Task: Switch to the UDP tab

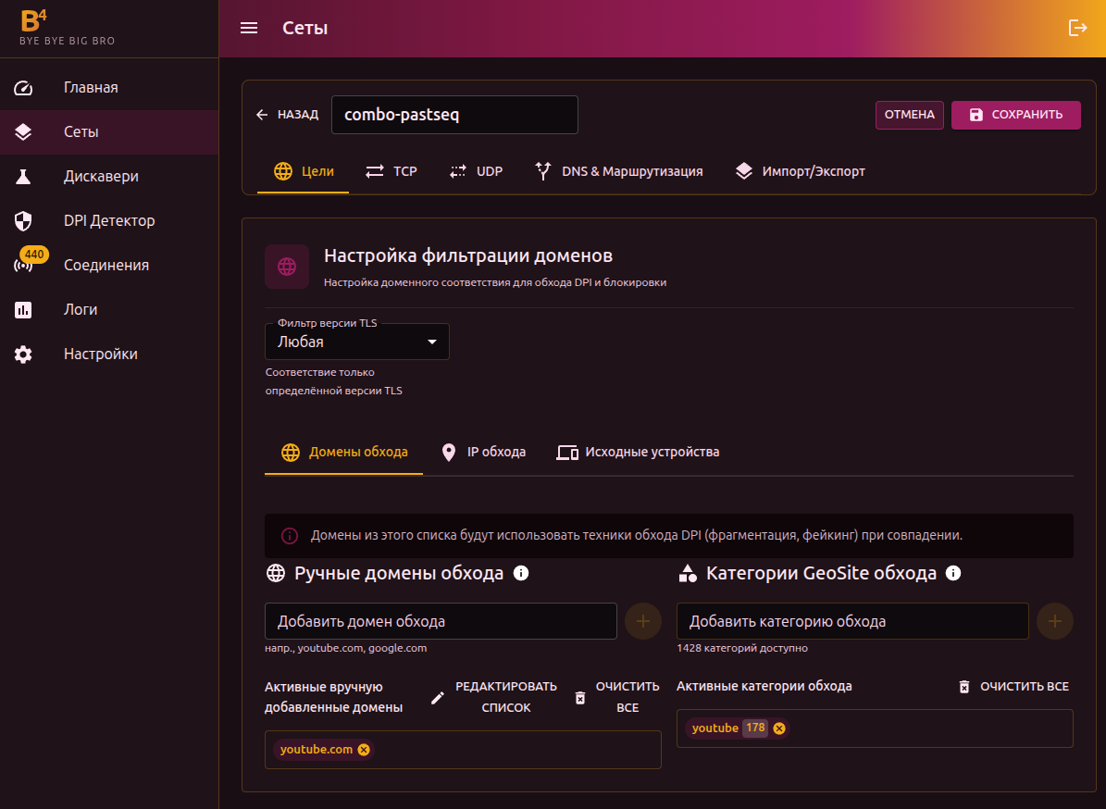Action: coord(476,171)
